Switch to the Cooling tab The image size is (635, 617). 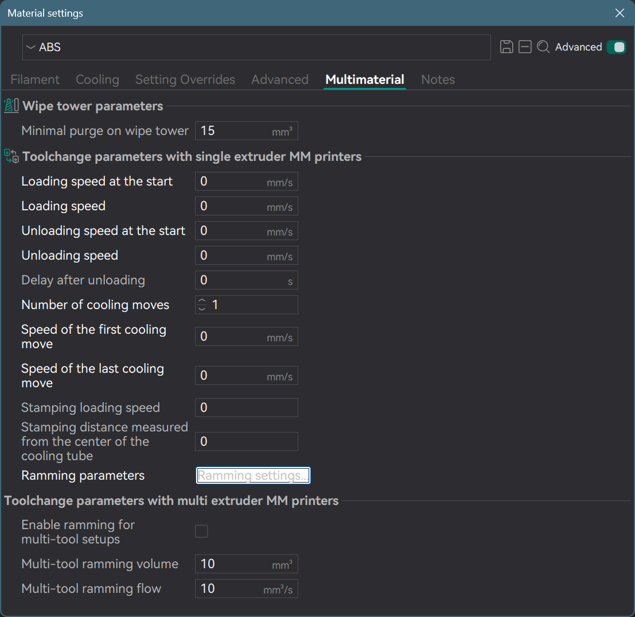[97, 79]
